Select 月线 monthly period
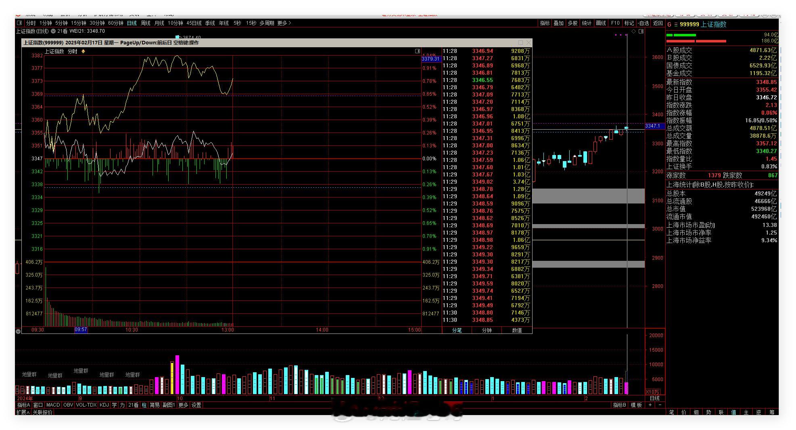This screenshot has width=796, height=430. click(159, 23)
